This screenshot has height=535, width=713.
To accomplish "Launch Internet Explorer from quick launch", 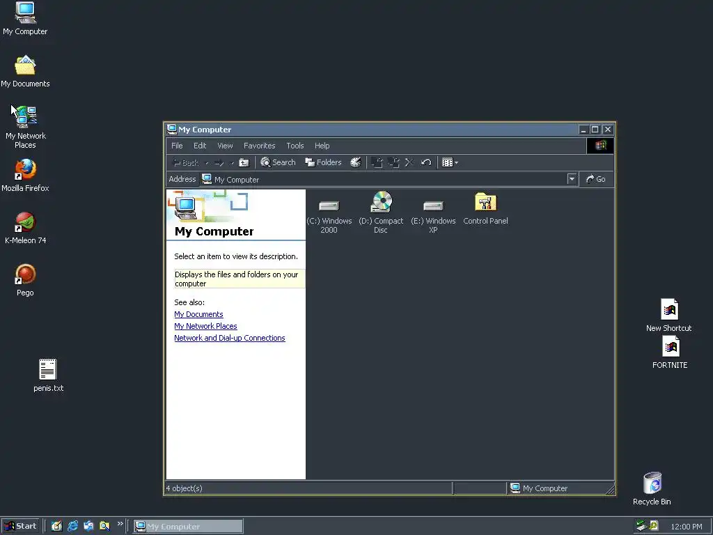I will point(72,527).
